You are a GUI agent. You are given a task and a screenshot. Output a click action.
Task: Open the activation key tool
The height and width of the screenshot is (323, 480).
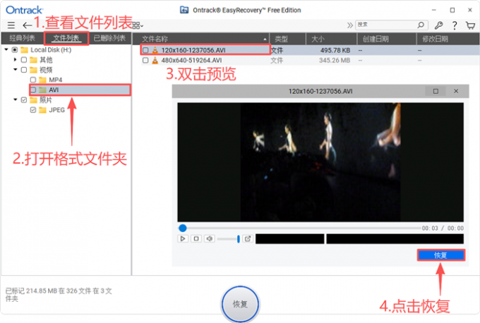tap(438, 25)
